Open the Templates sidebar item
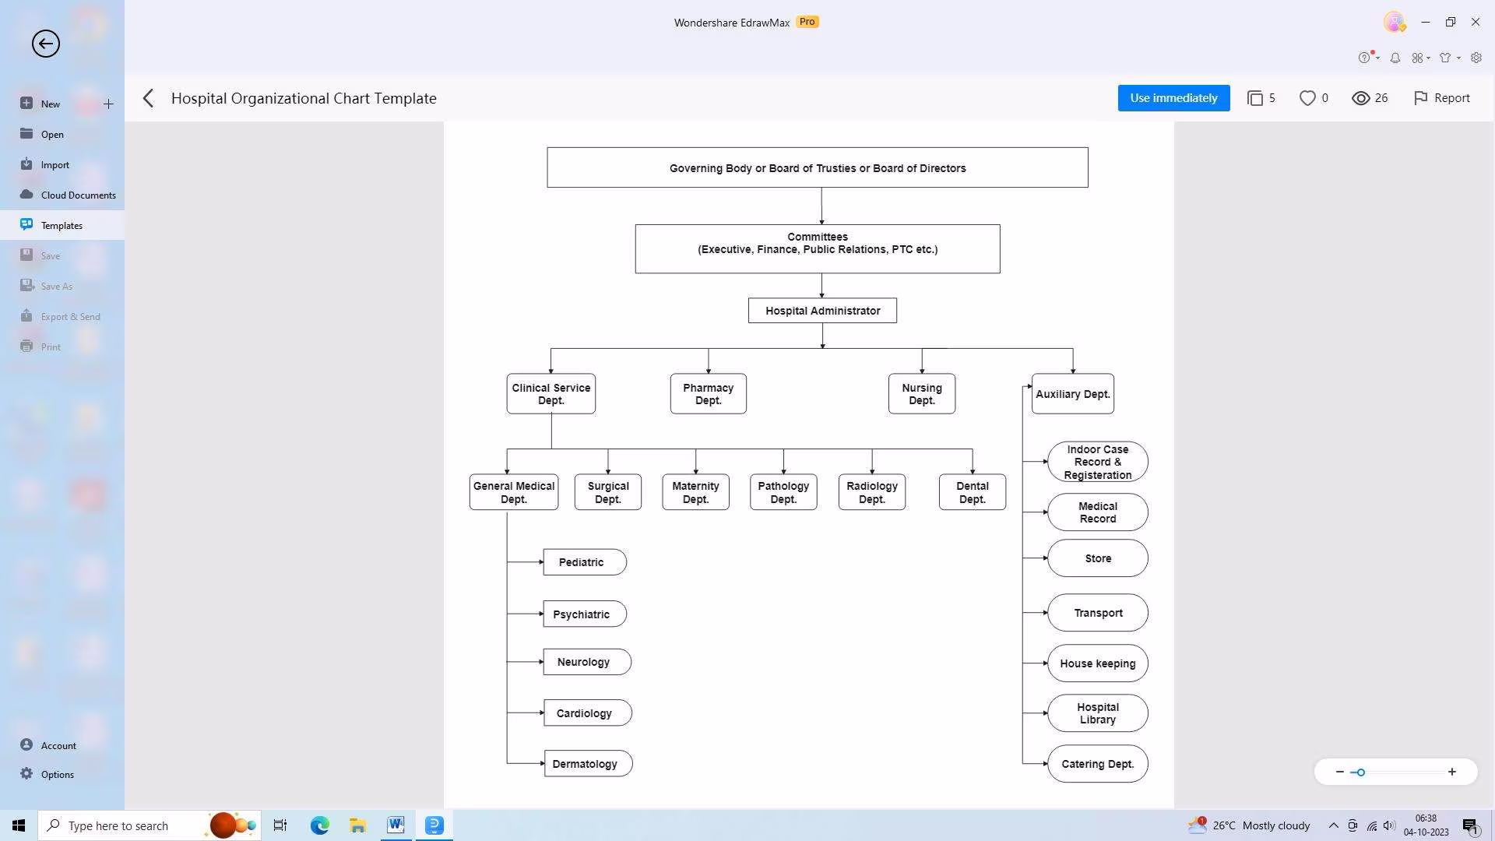 (62, 225)
